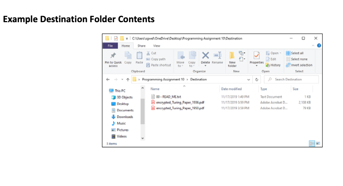Click Destination in the address breadcrumb
Image resolution: width=343 pixels, height=186 pixels.
pos(198,79)
